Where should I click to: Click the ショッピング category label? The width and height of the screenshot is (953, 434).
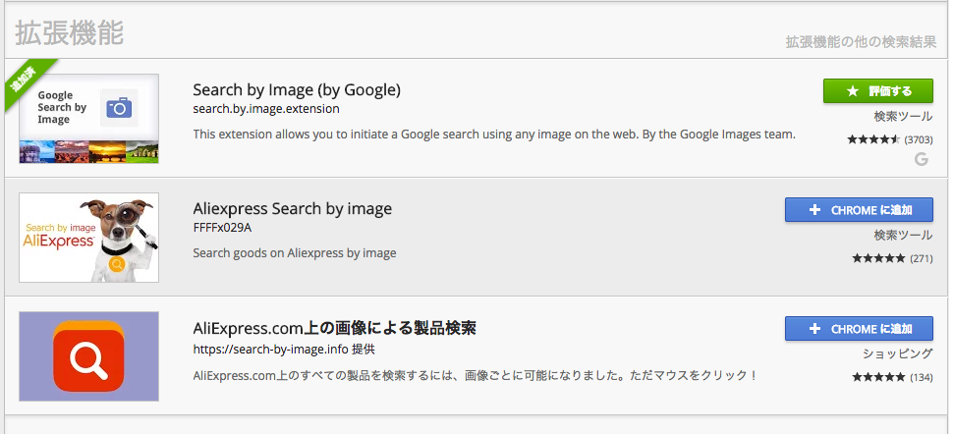(x=898, y=353)
